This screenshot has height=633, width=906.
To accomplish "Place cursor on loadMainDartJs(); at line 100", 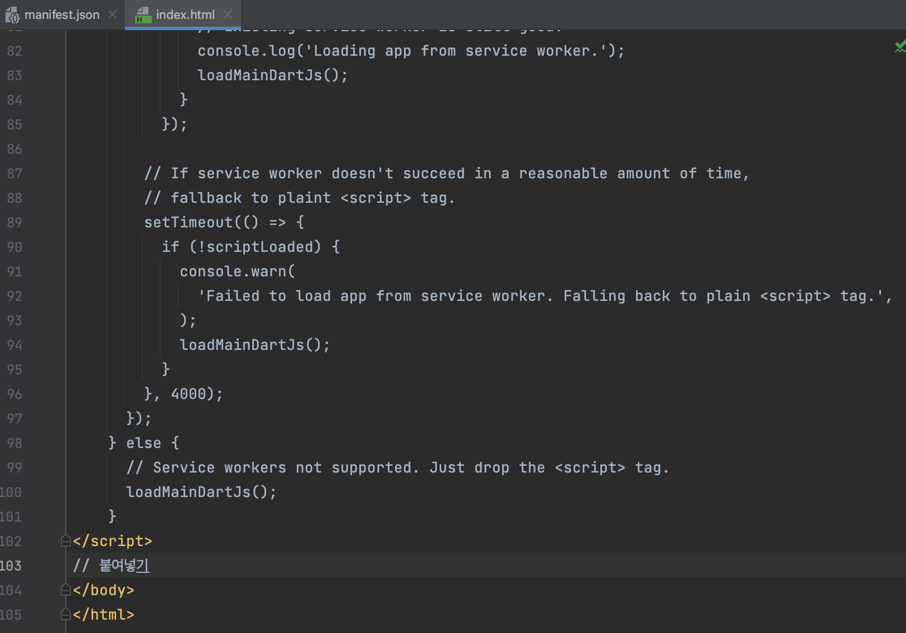I will pos(201,492).
